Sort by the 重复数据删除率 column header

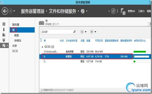[112, 41]
